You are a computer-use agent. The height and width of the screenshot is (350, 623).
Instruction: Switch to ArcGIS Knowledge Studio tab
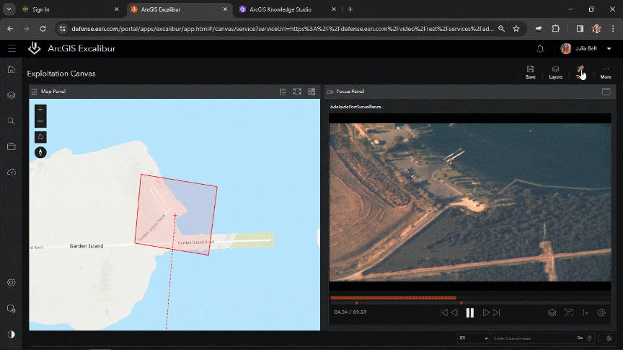click(288, 9)
